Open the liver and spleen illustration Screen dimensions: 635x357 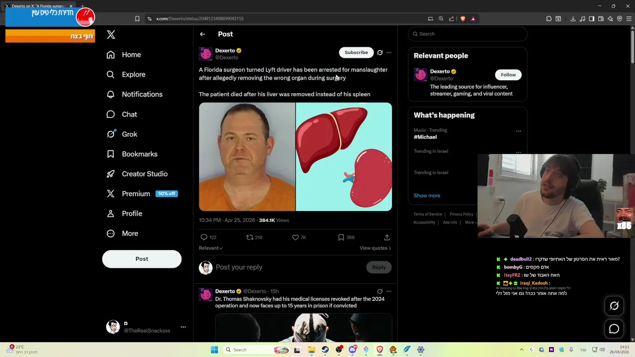coord(344,157)
